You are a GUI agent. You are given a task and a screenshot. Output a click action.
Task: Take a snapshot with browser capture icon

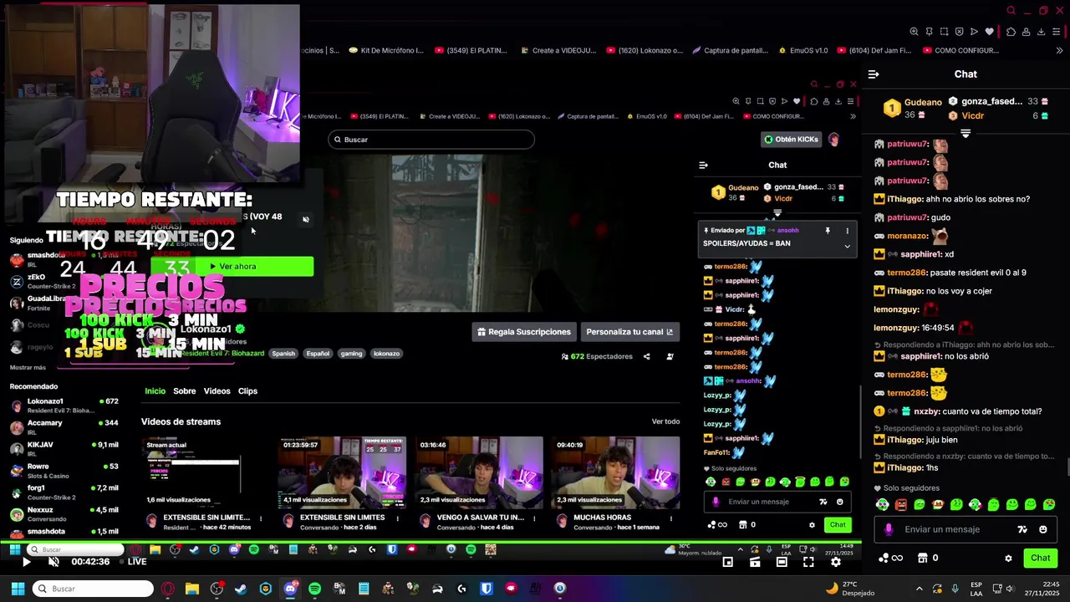944,32
